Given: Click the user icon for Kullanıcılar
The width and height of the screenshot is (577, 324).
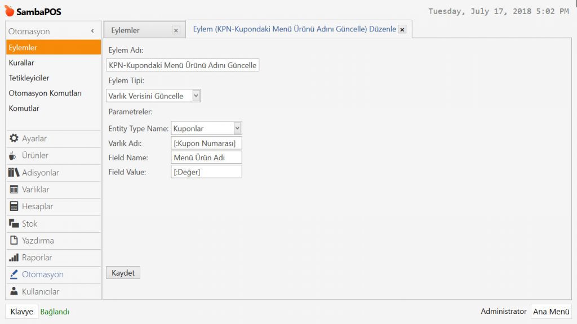Looking at the screenshot, I should coord(14,291).
